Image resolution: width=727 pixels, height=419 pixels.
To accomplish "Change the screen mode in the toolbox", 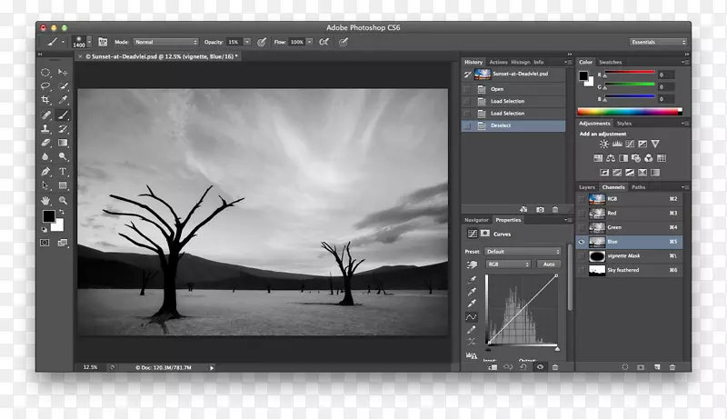I will pyautogui.click(x=63, y=243).
